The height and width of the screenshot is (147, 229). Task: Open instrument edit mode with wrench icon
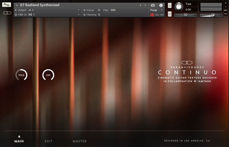(6, 5)
